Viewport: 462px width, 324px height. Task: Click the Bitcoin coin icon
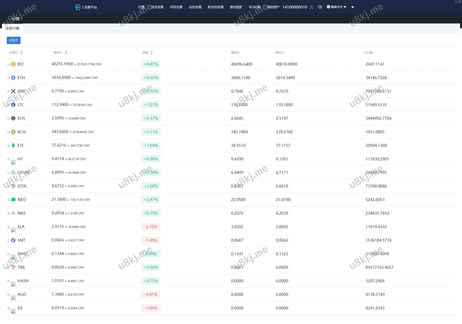coord(13,64)
